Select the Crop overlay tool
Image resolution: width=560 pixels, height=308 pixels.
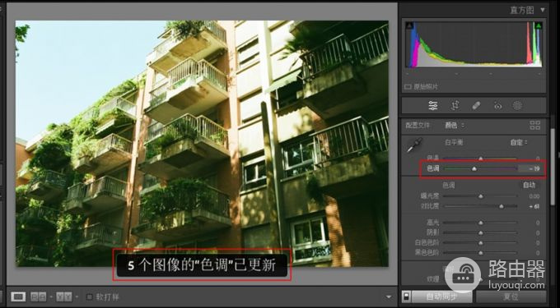455,105
